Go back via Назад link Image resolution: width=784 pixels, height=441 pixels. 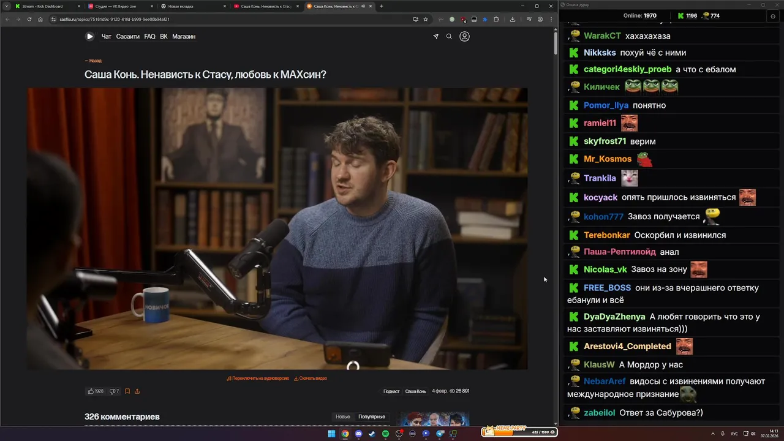93,61
